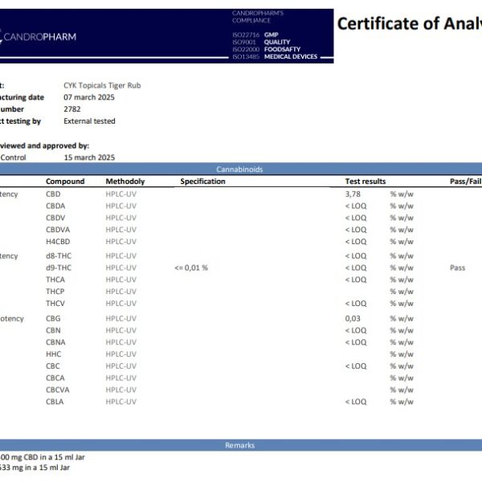The image size is (482, 482).
Task: Click the CBCA compound cell
Action: tap(55, 378)
